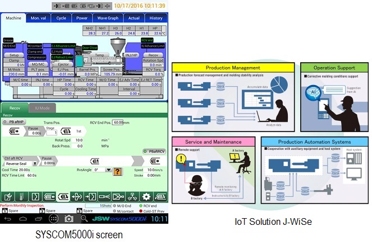Switch to the Cycle tab
Screen dimensions: 372x245
coord(61,18)
